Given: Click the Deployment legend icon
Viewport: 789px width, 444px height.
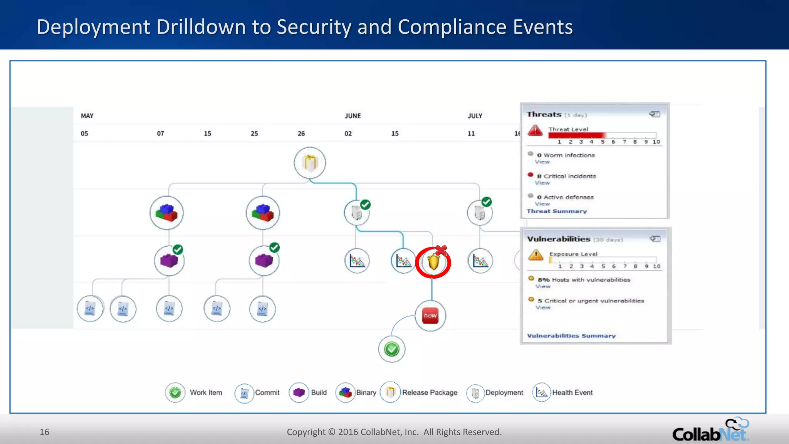Looking at the screenshot, I should [475, 393].
